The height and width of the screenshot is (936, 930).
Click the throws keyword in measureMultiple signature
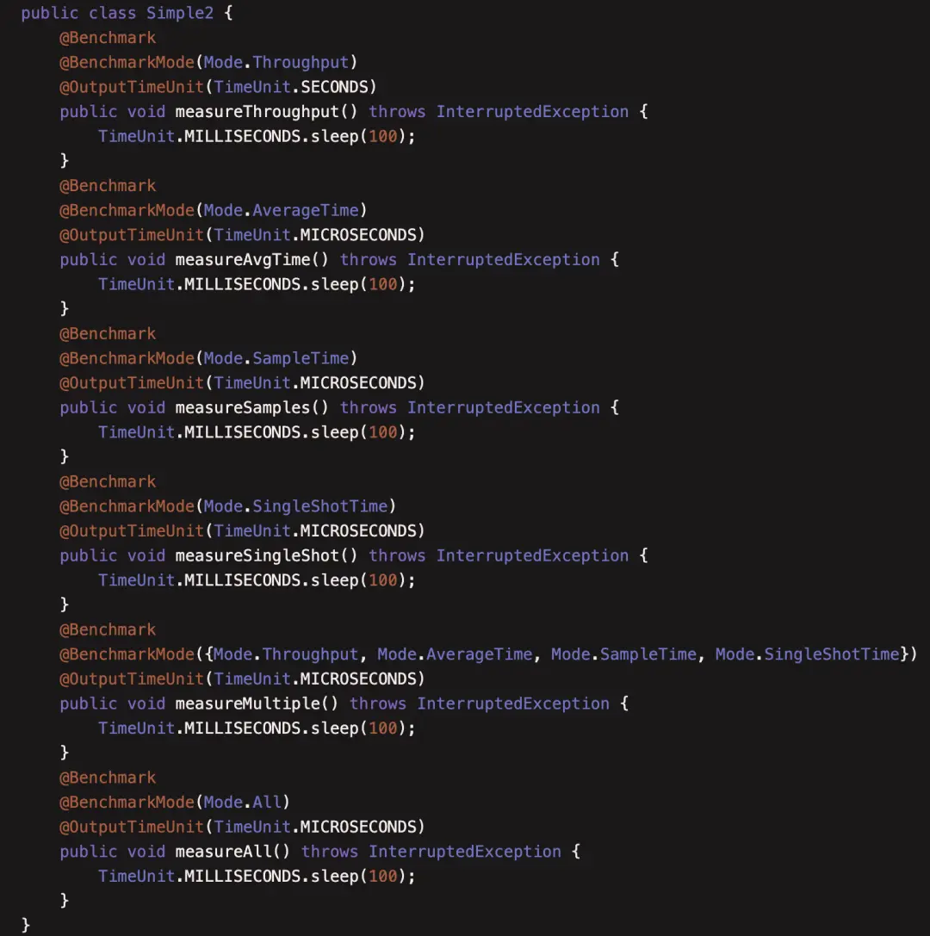(378, 704)
